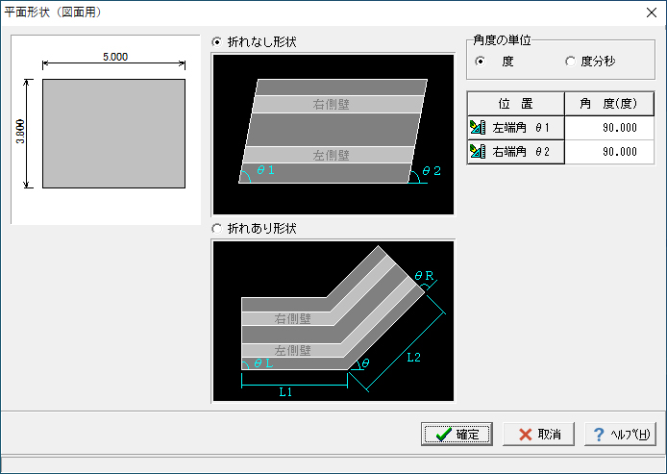
Task: Click the 折れあり形状 diagram image
Action: click(333, 321)
